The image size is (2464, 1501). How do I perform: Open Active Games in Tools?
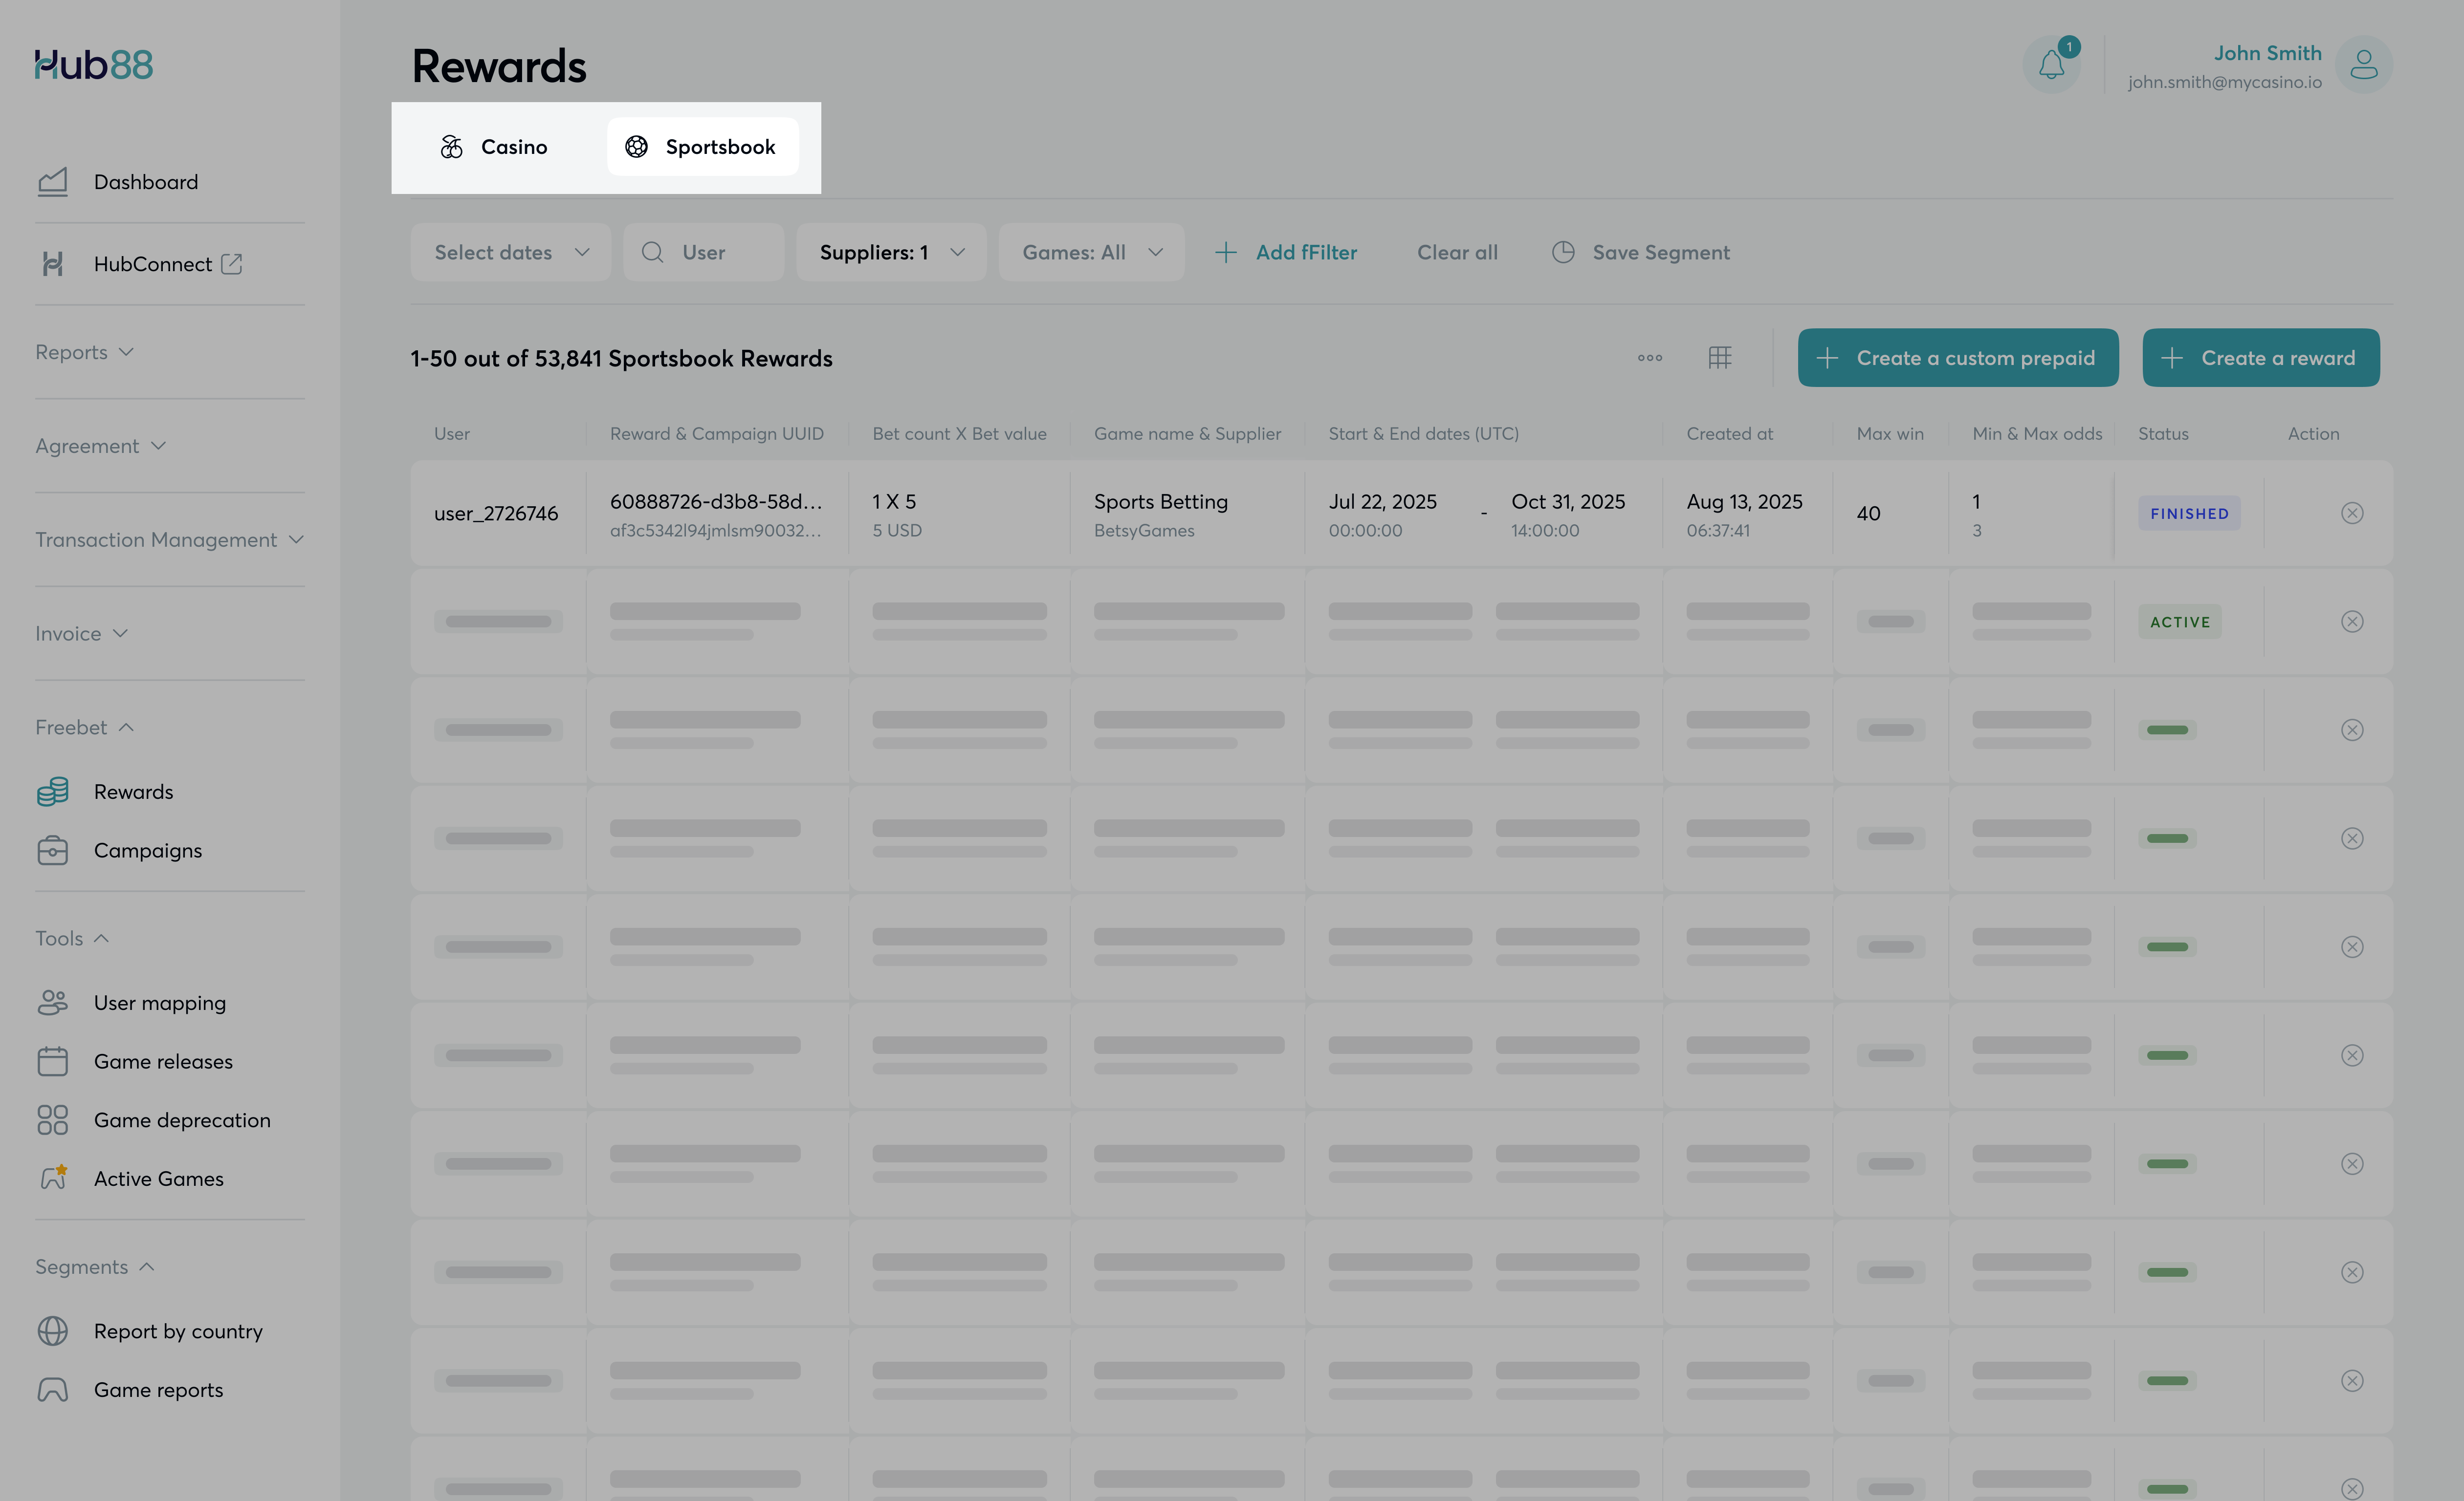(x=158, y=1179)
